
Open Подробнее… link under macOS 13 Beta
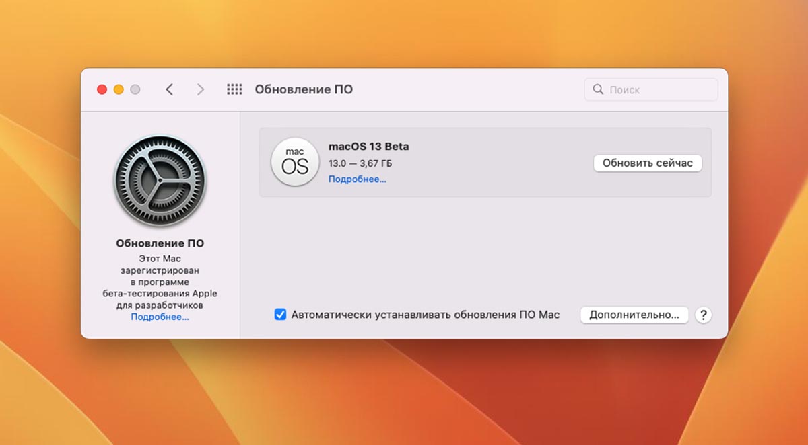click(358, 179)
